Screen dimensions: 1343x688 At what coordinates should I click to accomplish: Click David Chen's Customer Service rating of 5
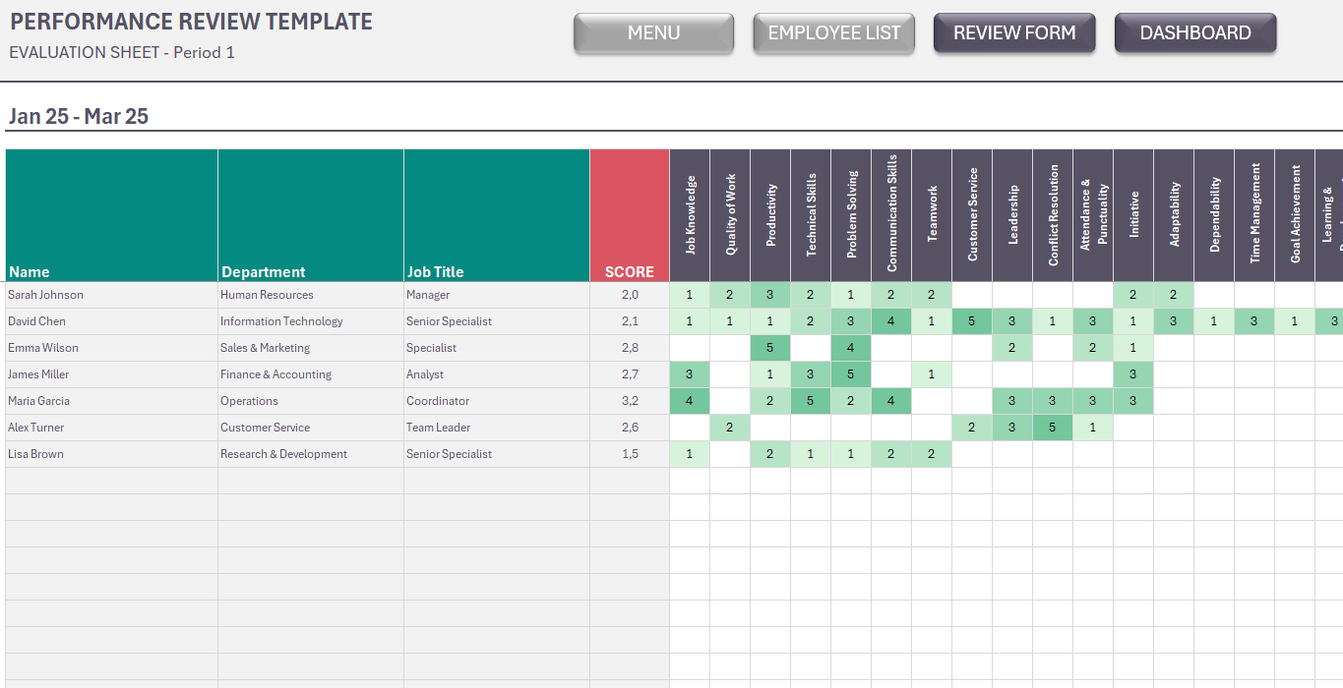click(x=972, y=321)
